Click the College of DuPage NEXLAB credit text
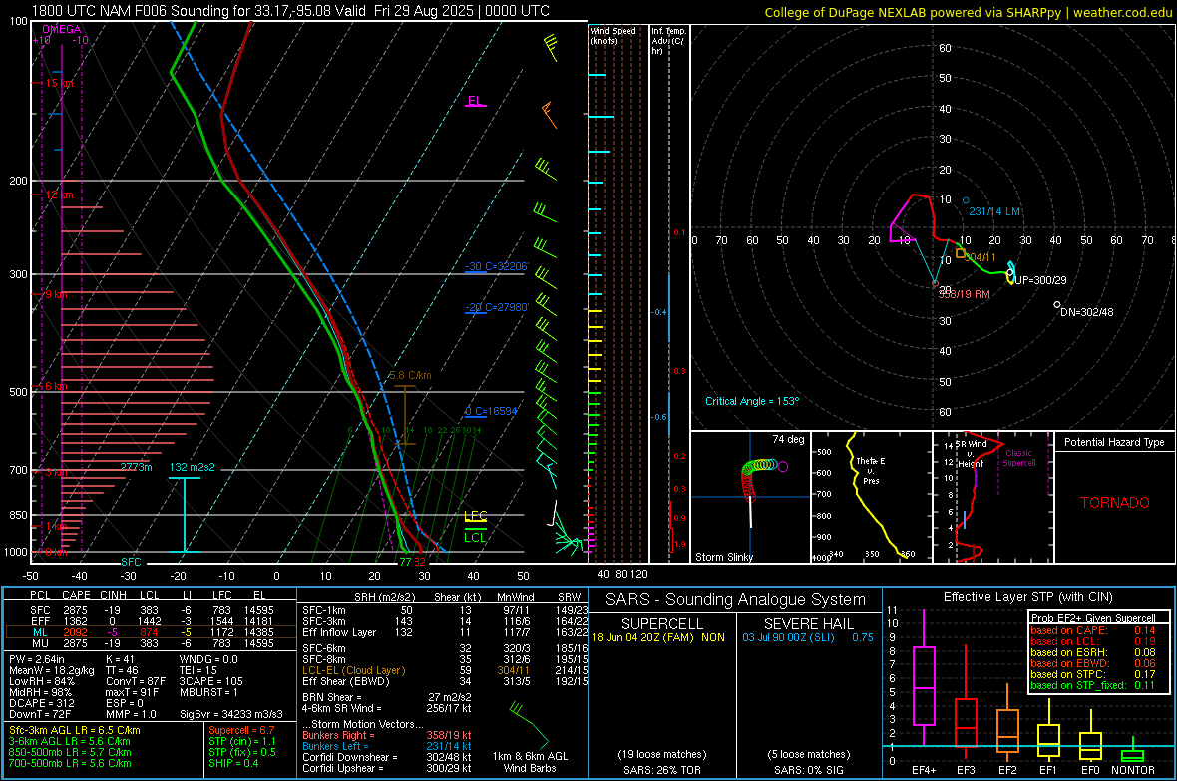The width and height of the screenshot is (1177, 781). [967, 12]
